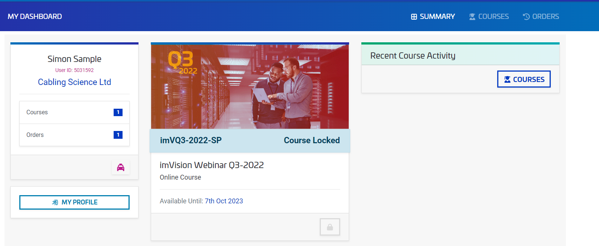Open Cabling Science Ltd company link

click(74, 82)
